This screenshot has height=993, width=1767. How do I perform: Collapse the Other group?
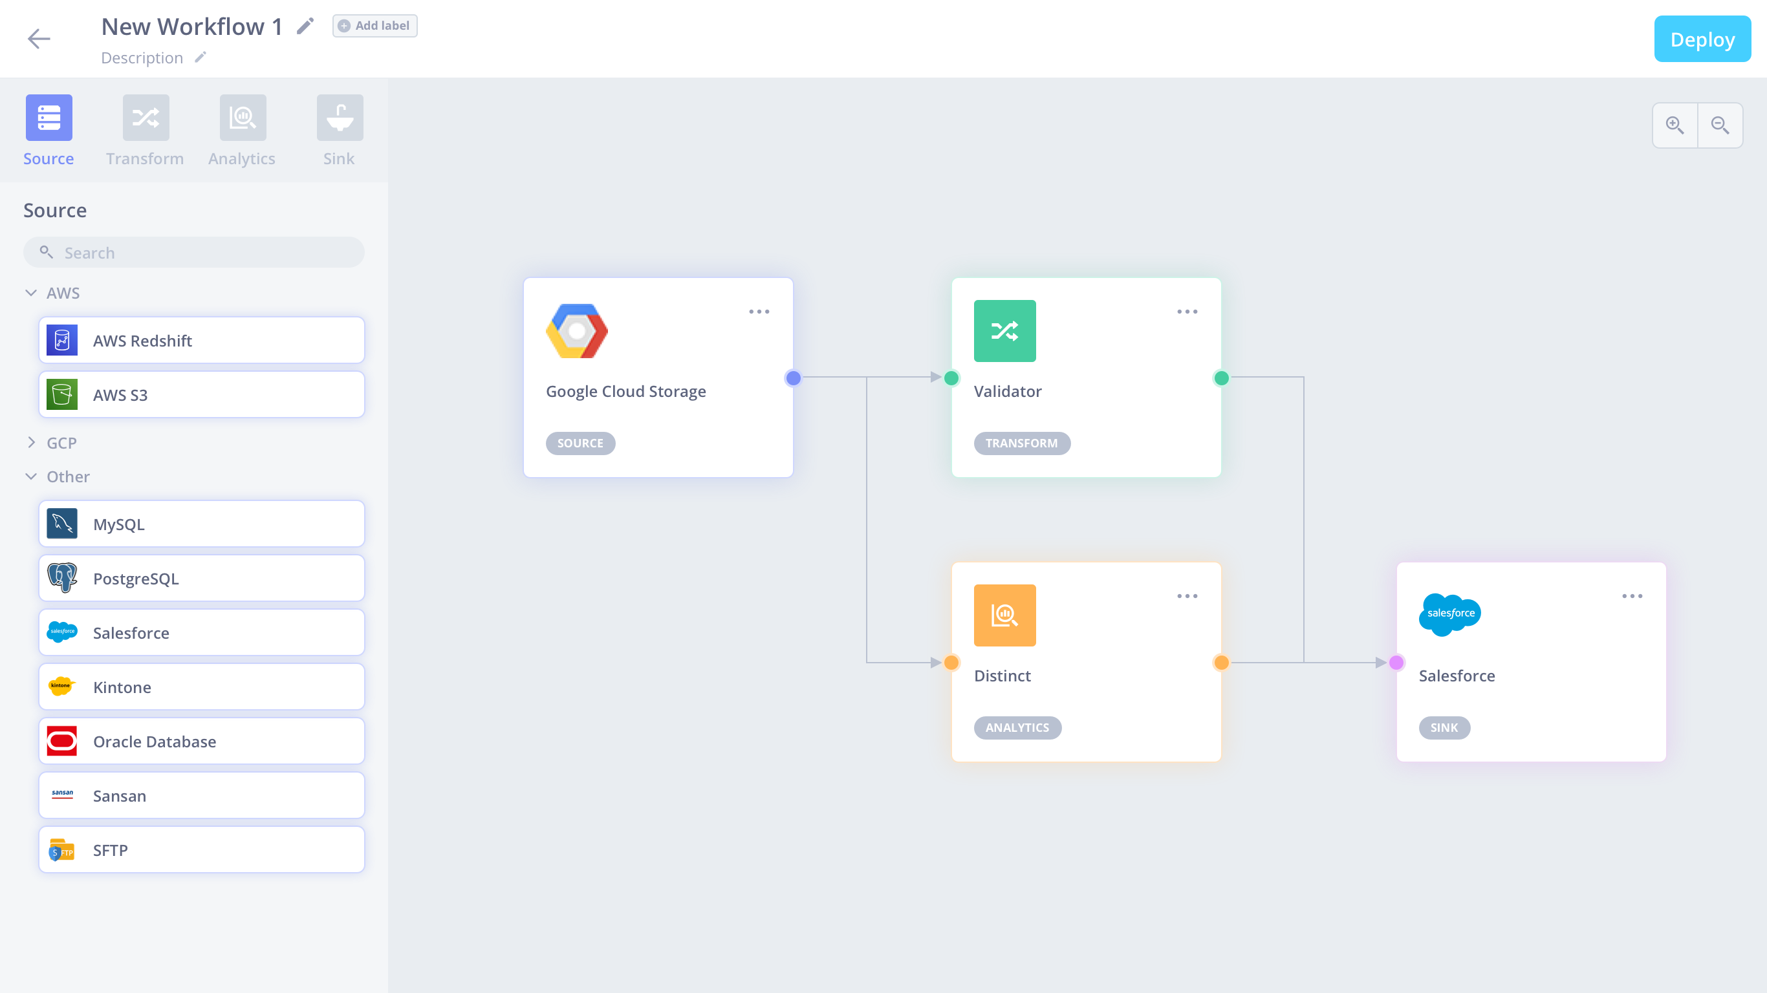[x=31, y=476]
